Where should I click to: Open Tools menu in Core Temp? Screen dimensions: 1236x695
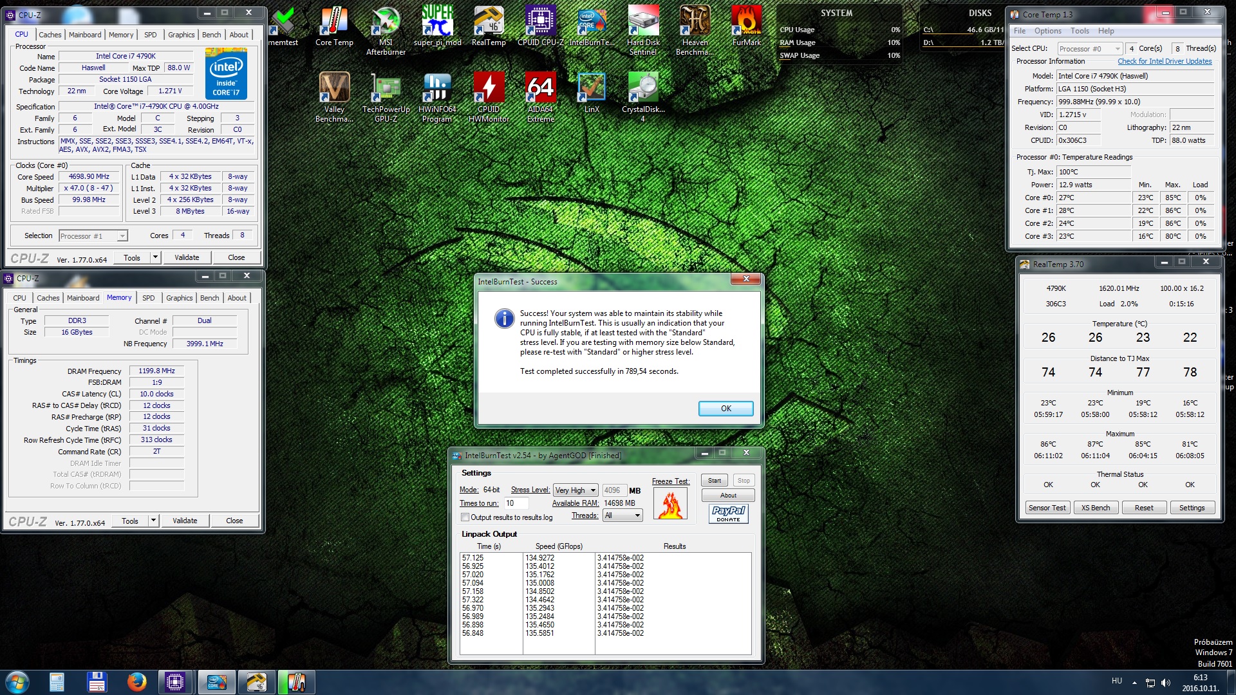[x=1080, y=31]
